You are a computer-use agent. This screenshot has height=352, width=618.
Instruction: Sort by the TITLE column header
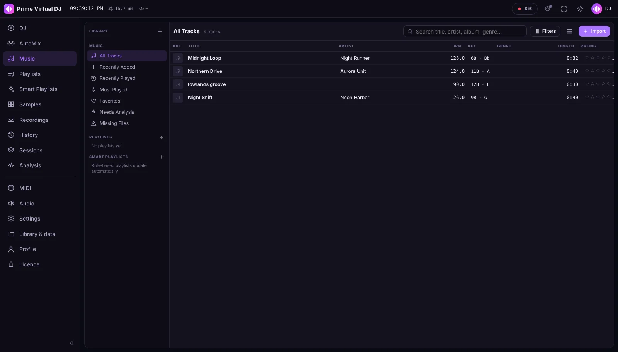194,46
